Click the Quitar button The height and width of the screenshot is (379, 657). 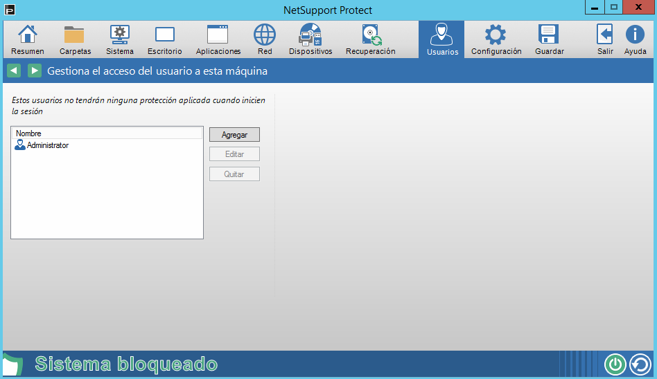235,174
